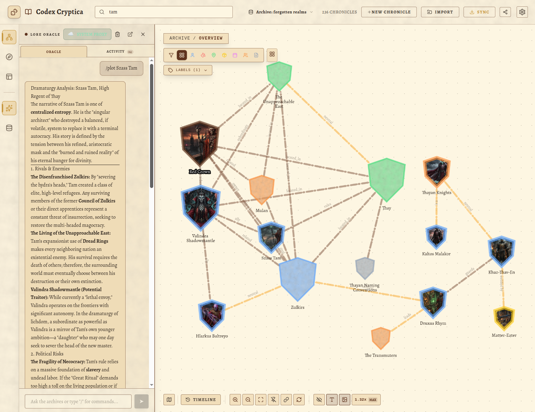Click the '/plot Szass Tam' chat message
The image size is (535, 412).
[x=121, y=68]
